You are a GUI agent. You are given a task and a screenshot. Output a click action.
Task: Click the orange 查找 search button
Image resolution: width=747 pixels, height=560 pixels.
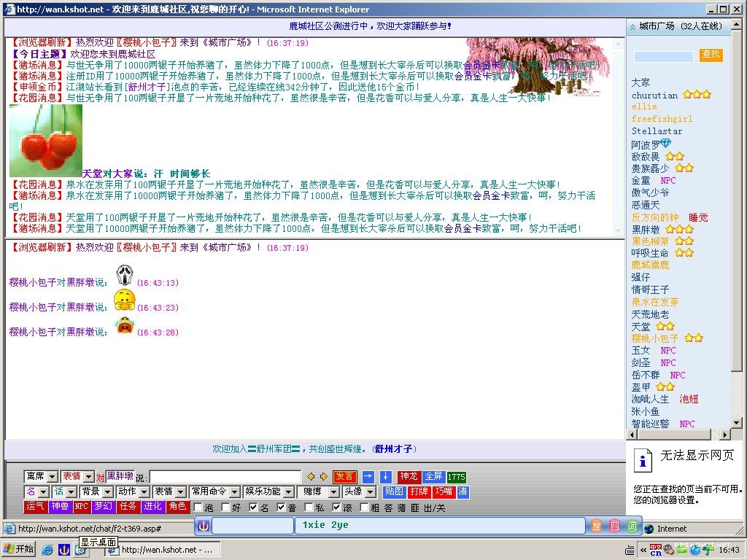711,55
